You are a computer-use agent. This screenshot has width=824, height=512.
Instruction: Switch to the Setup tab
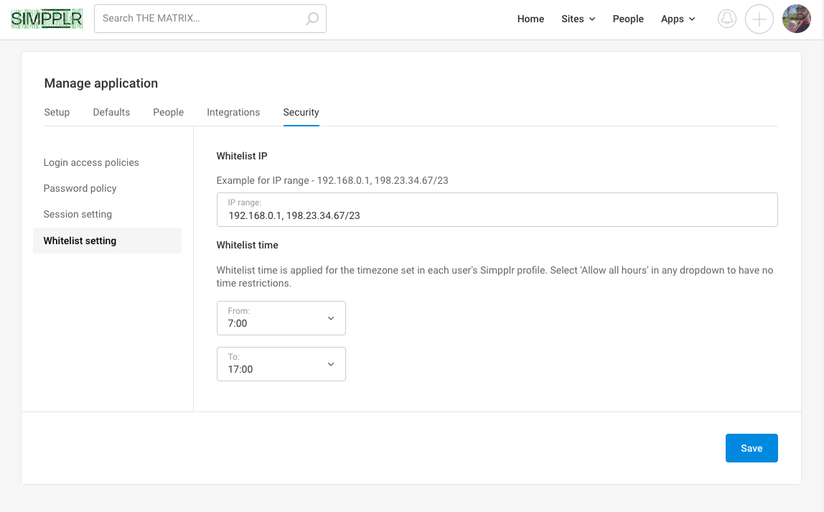pyautogui.click(x=57, y=112)
